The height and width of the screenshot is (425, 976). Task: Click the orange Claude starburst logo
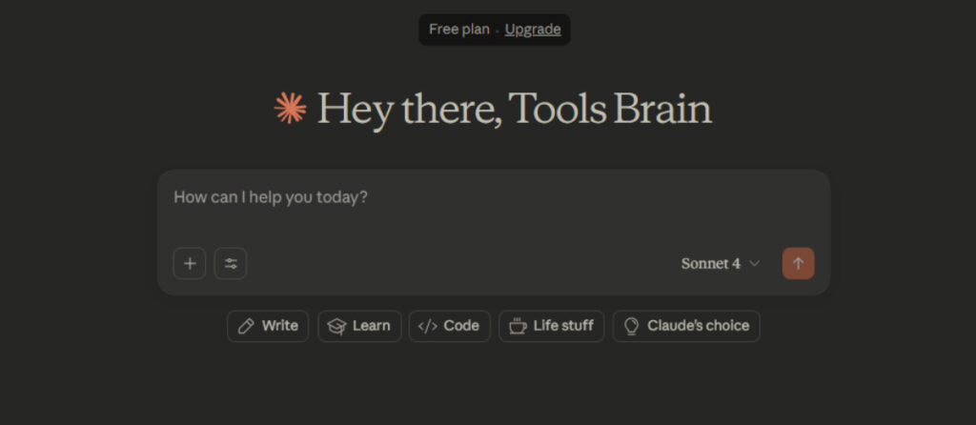pos(289,110)
